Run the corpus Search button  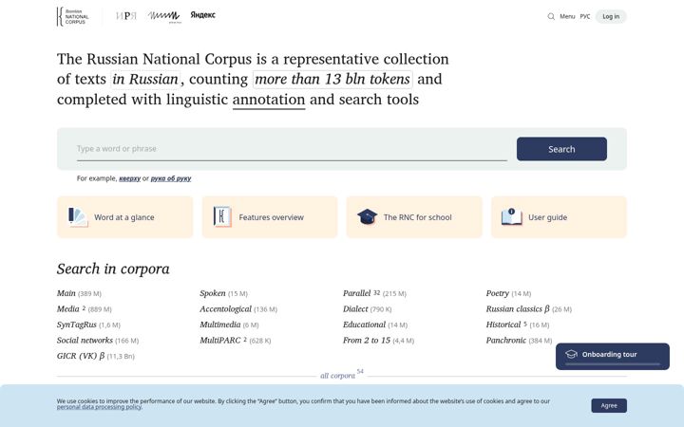coord(561,149)
